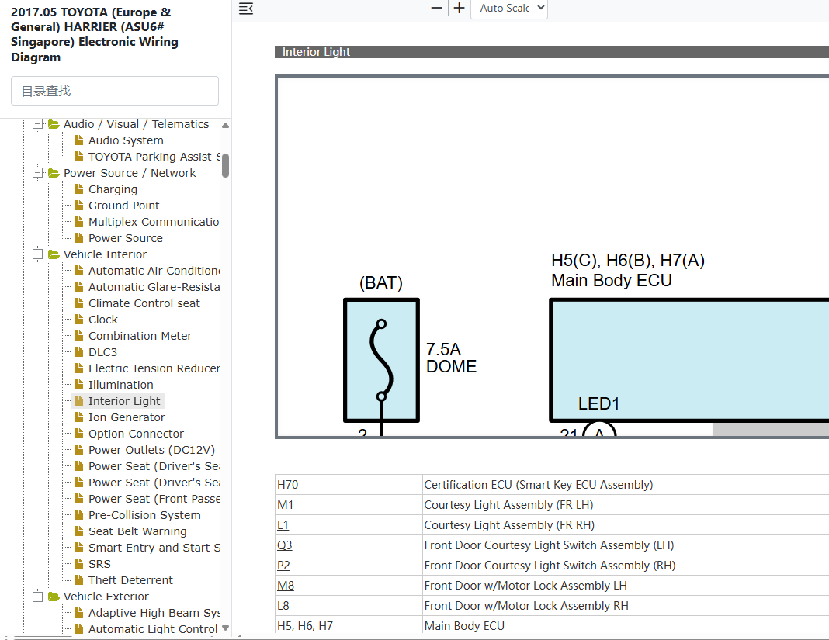Open Power Outlets (DC12V) entry
Screen dimensions: 829x640
pyautogui.click(x=151, y=450)
